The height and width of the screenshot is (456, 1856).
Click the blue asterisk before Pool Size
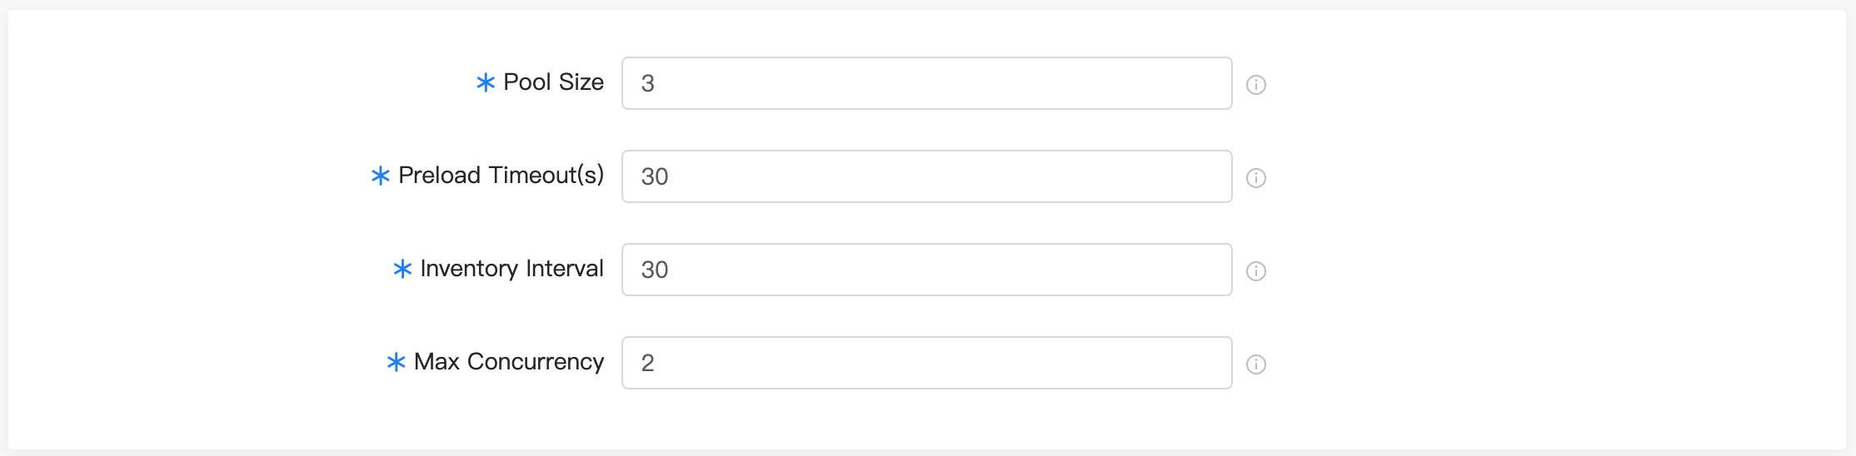[x=486, y=82]
